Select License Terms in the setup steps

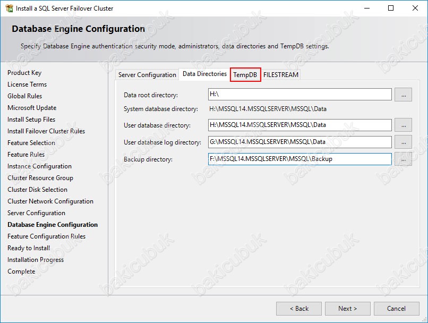[x=27, y=84]
